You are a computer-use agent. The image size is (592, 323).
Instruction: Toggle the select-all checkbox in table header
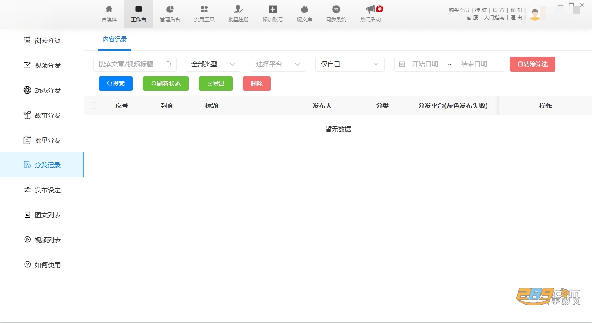click(94, 106)
